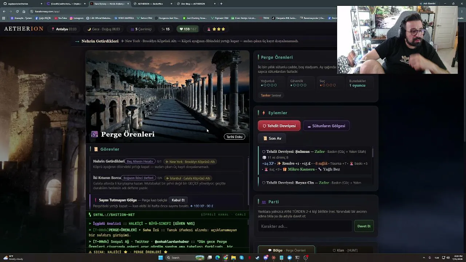Open File Explorer from taskbar
The height and width of the screenshot is (262, 466).
[233, 258]
